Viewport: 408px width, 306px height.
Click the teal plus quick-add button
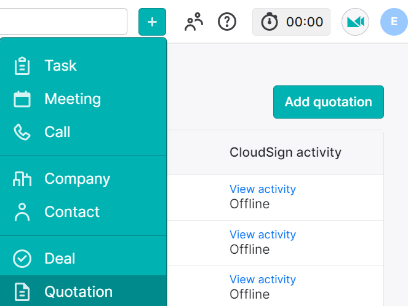tap(152, 22)
